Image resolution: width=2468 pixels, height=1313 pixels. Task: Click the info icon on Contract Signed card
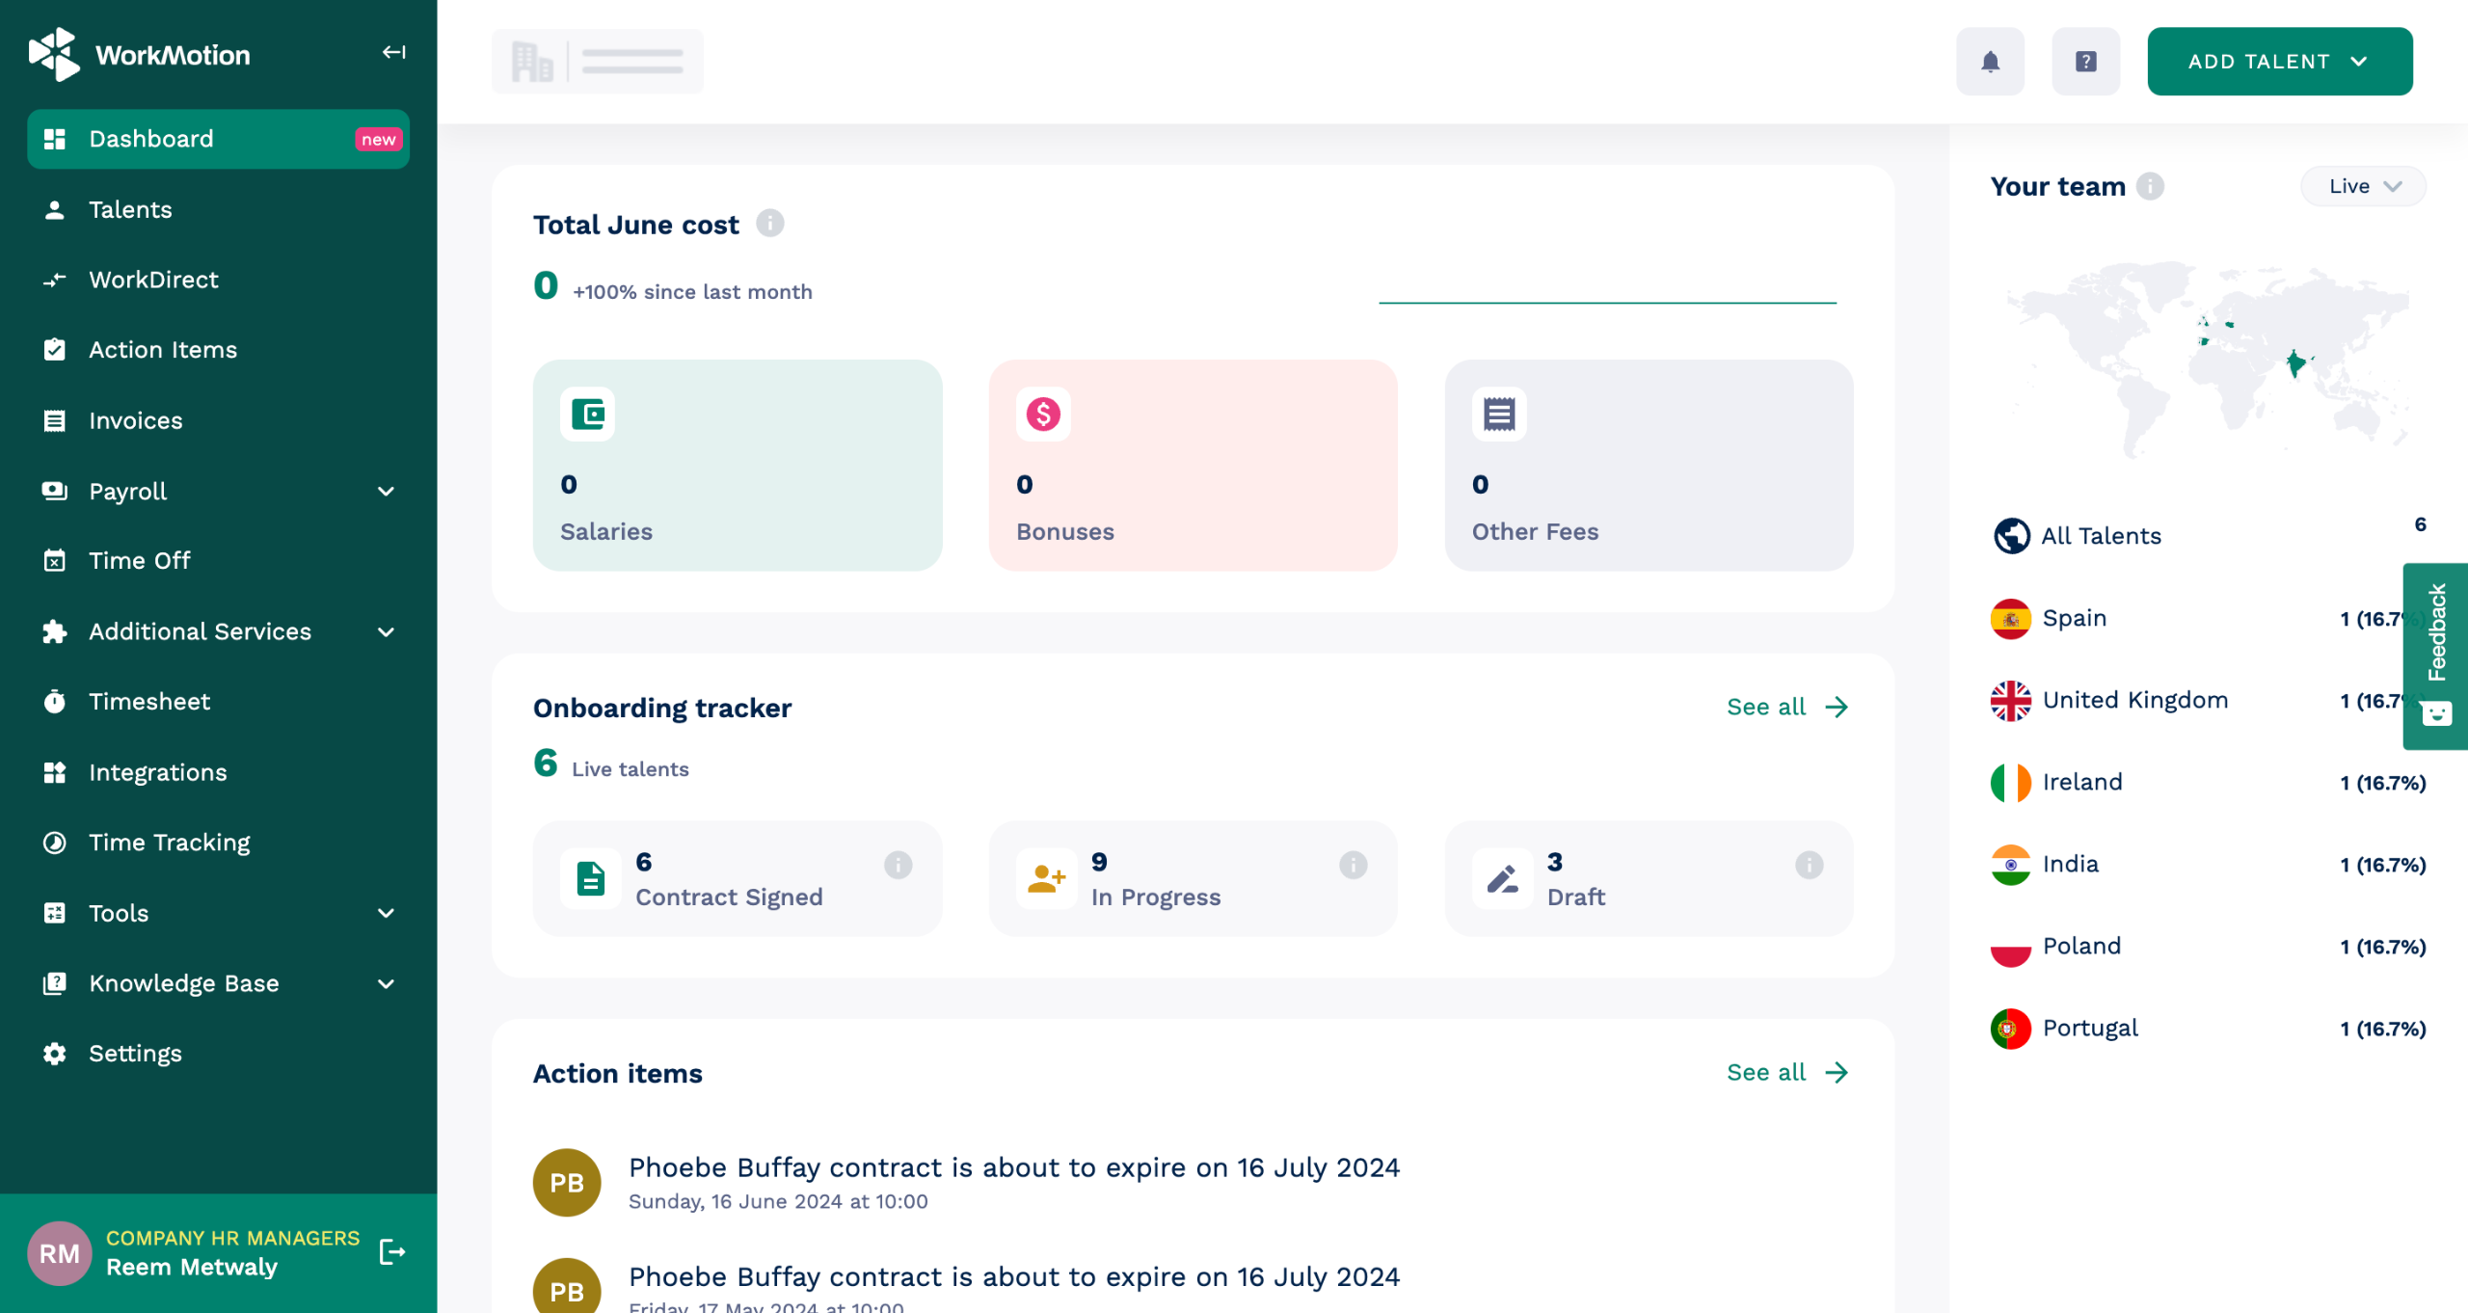(898, 865)
